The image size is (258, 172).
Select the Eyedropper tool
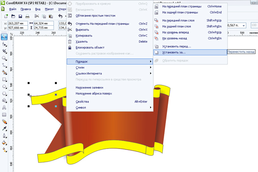pyautogui.click(x=4, y=129)
